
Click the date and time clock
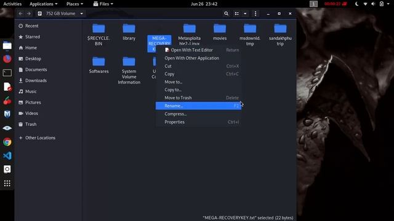click(204, 4)
